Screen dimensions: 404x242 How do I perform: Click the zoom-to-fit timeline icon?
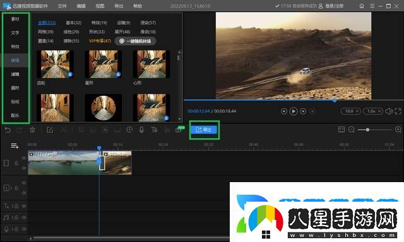(x=342, y=130)
